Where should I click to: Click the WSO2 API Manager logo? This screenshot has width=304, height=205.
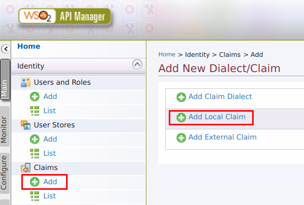(65, 16)
